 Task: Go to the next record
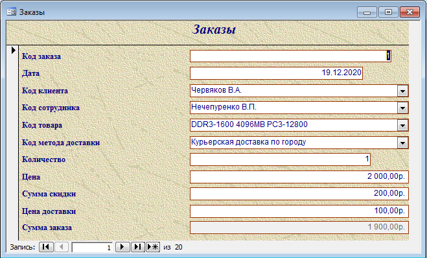122,247
